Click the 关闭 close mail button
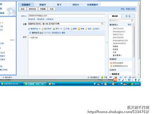The height and width of the screenshot is (114, 152). pyautogui.click(x=51, y=9)
